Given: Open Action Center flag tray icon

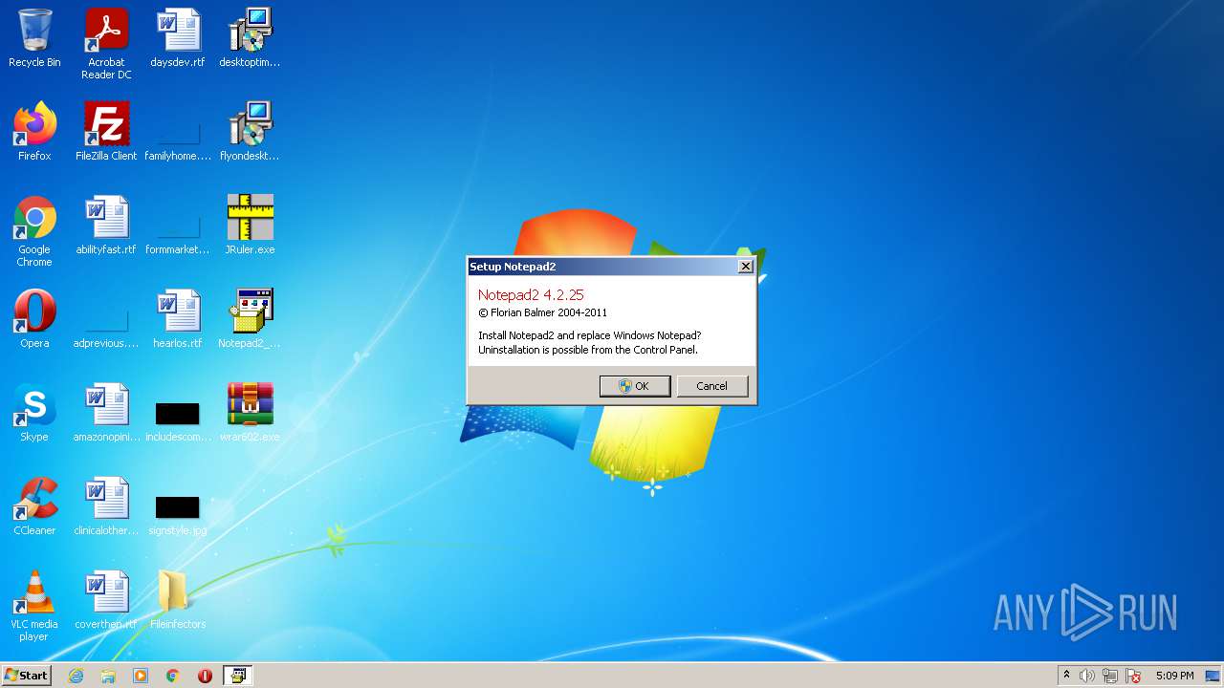Looking at the screenshot, I should 1133,676.
